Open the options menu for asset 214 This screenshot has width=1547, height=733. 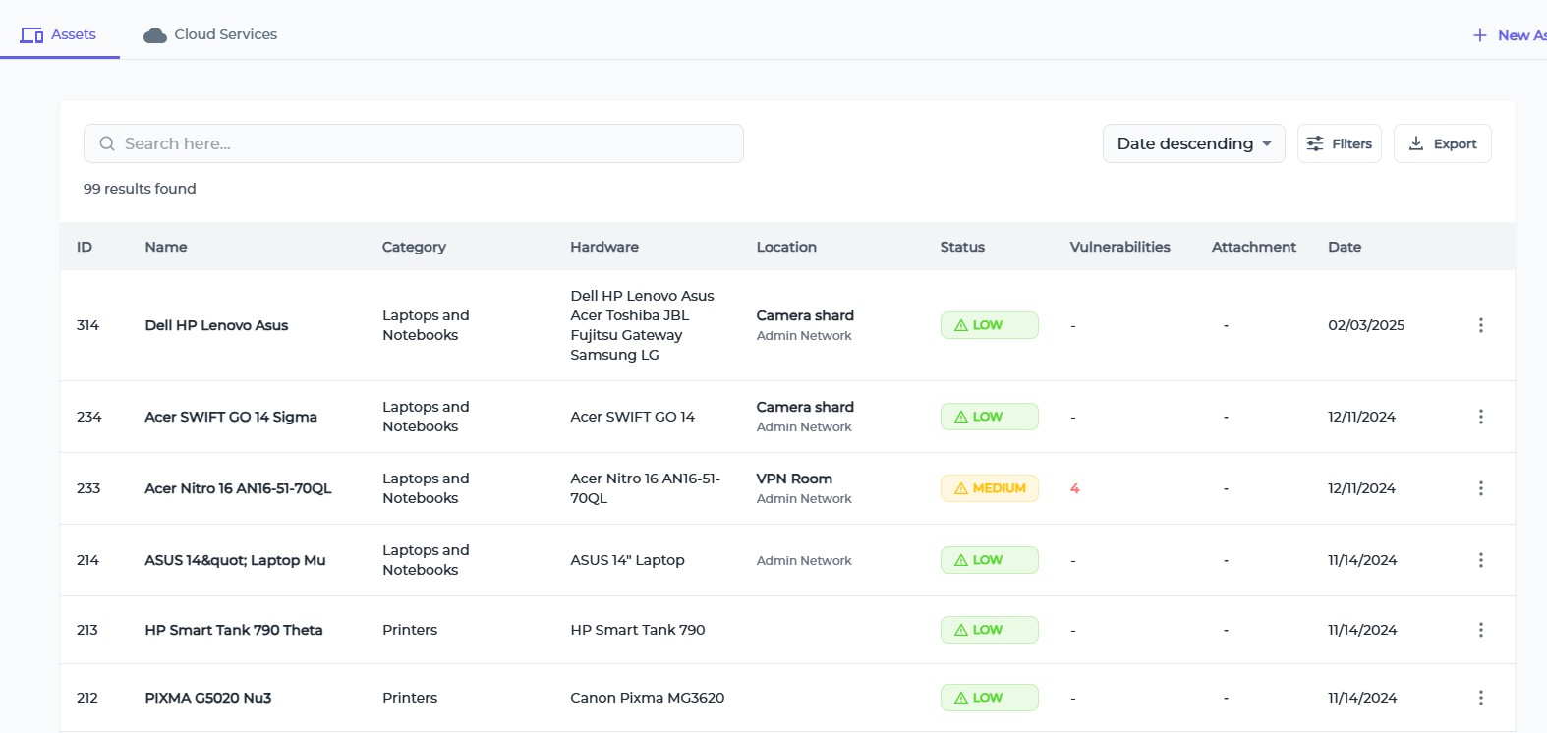1480,560
